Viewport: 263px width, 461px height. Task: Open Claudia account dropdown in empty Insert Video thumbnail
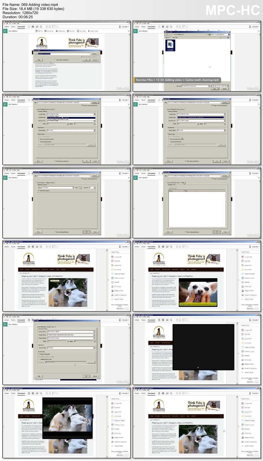pos(125,27)
